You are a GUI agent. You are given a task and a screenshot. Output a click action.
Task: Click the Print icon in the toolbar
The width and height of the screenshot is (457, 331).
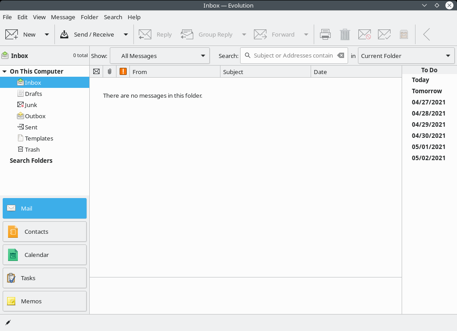tap(325, 34)
